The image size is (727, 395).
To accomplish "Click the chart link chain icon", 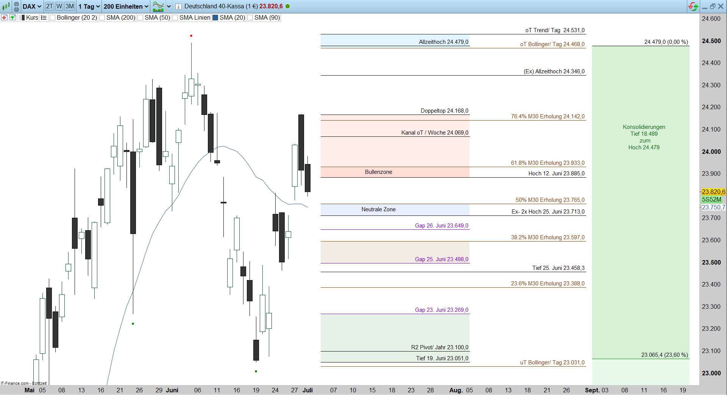I will coord(16,6).
